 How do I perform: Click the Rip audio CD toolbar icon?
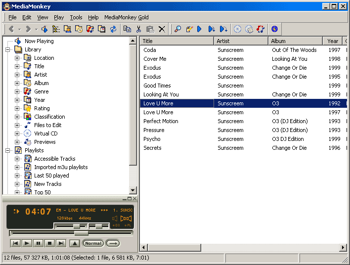[237, 29]
